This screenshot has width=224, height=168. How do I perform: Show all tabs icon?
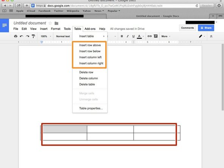(220, 16)
